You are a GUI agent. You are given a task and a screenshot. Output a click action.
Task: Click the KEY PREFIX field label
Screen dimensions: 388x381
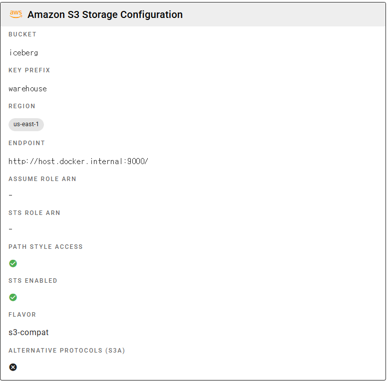29,70
